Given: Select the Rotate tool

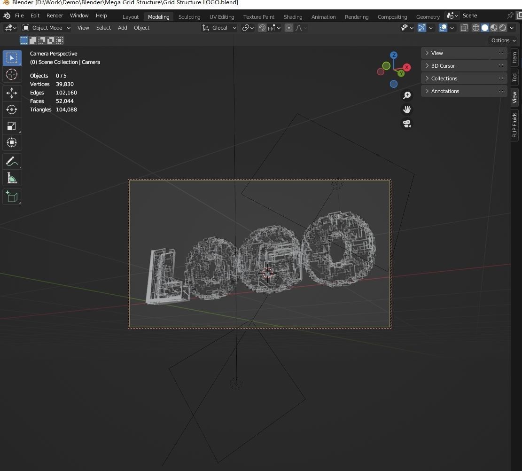Looking at the screenshot, I should tap(12, 110).
